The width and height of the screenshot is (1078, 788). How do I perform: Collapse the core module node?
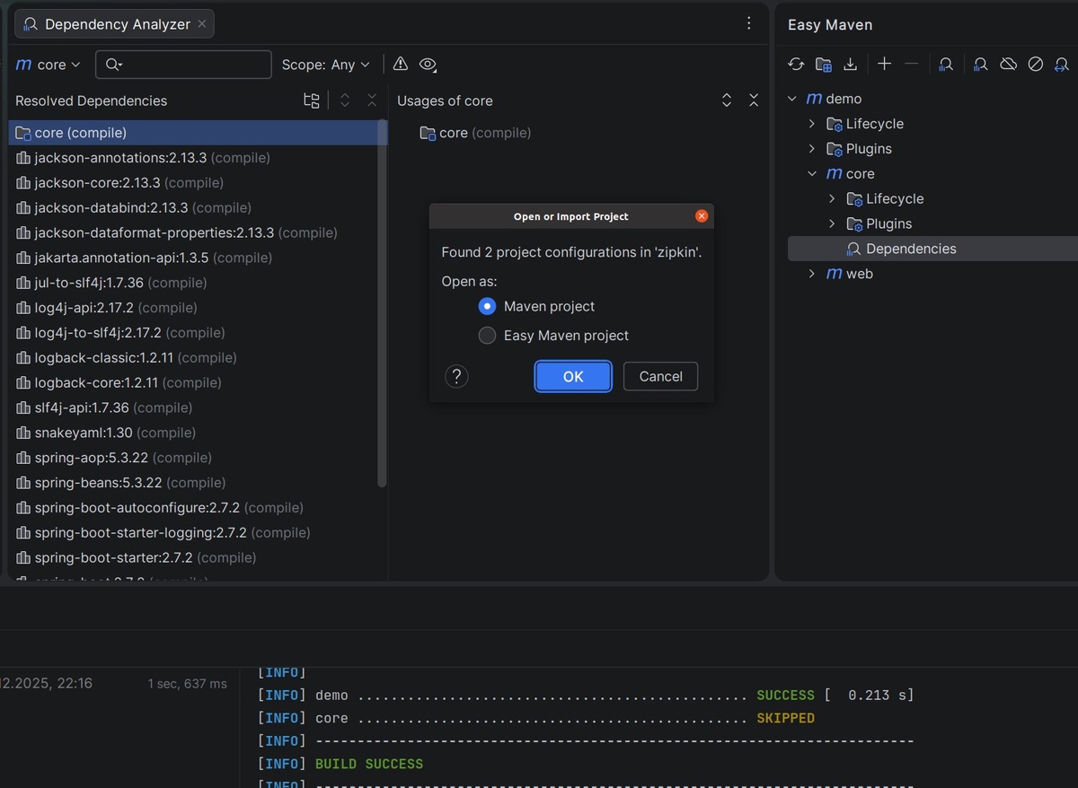812,174
